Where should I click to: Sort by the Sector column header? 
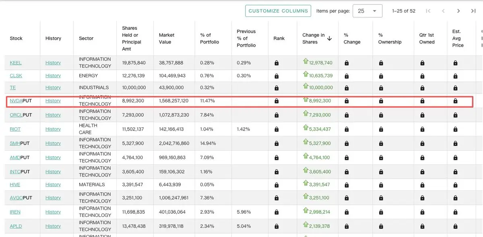pos(86,39)
